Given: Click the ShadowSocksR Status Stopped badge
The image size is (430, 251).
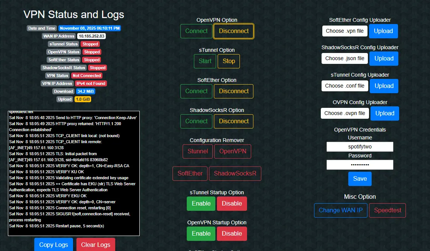Looking at the screenshot, I should 98,68.
